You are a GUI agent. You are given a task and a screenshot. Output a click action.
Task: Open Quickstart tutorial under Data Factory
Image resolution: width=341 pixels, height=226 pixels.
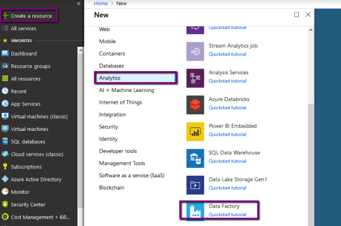tap(227, 215)
